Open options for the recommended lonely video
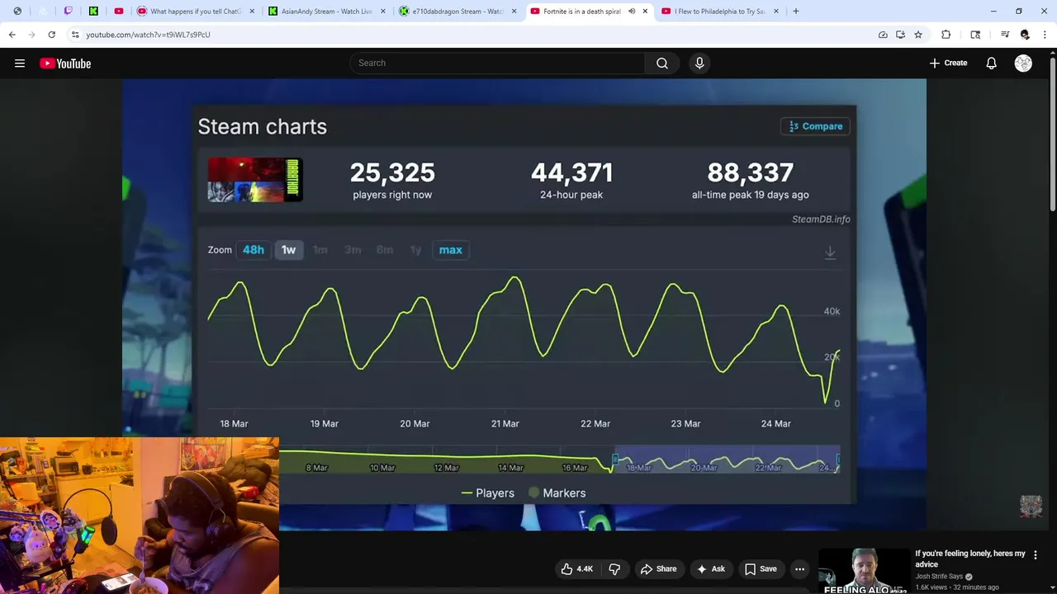Viewport: 1057px width, 594px height. pos(1036,555)
